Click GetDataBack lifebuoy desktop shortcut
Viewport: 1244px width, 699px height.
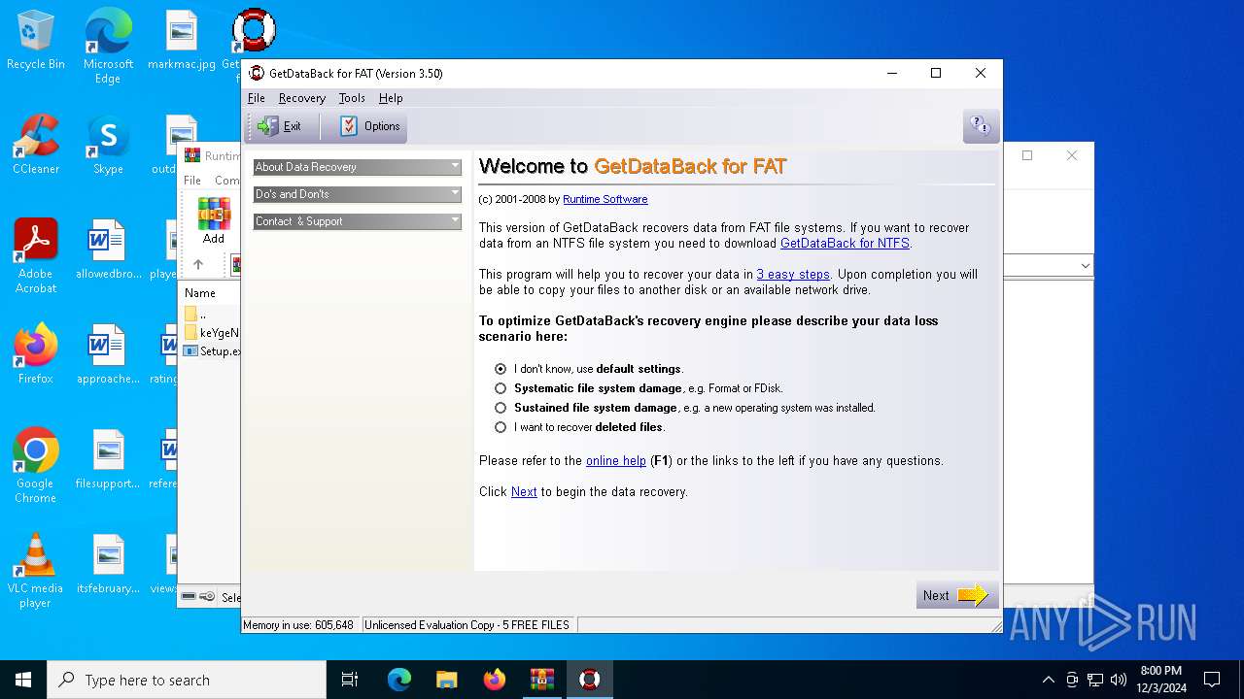click(x=254, y=31)
